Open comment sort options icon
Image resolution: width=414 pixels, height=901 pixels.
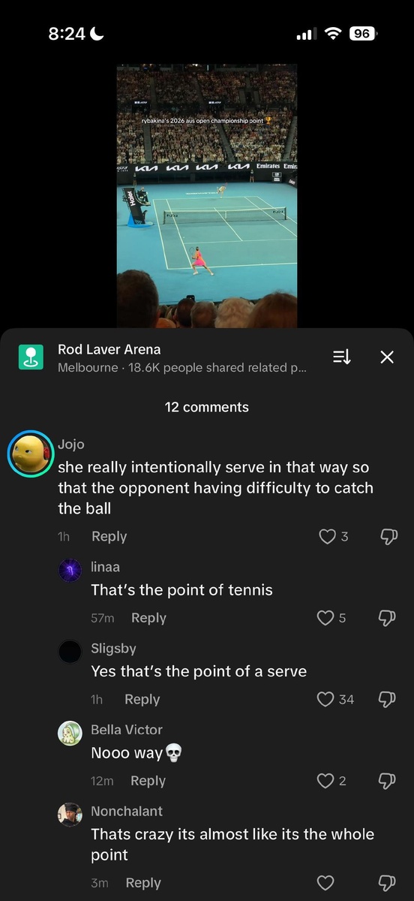(341, 357)
